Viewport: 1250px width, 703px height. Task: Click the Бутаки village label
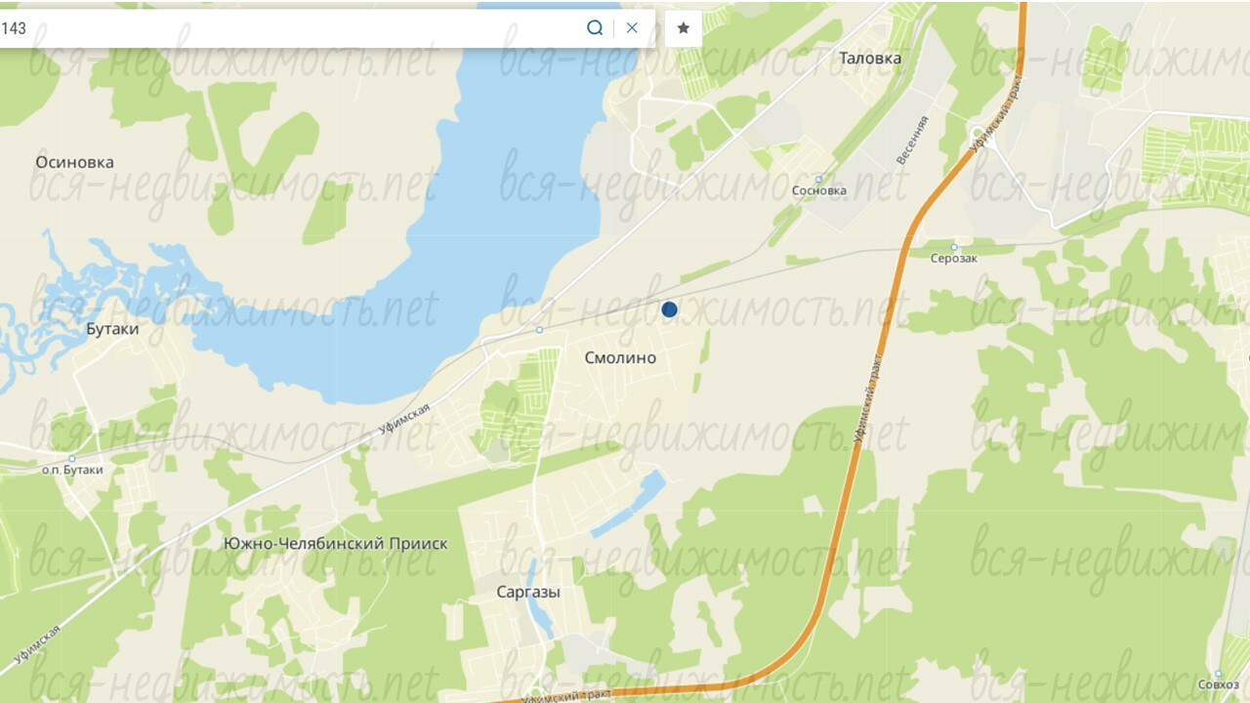[x=112, y=329]
